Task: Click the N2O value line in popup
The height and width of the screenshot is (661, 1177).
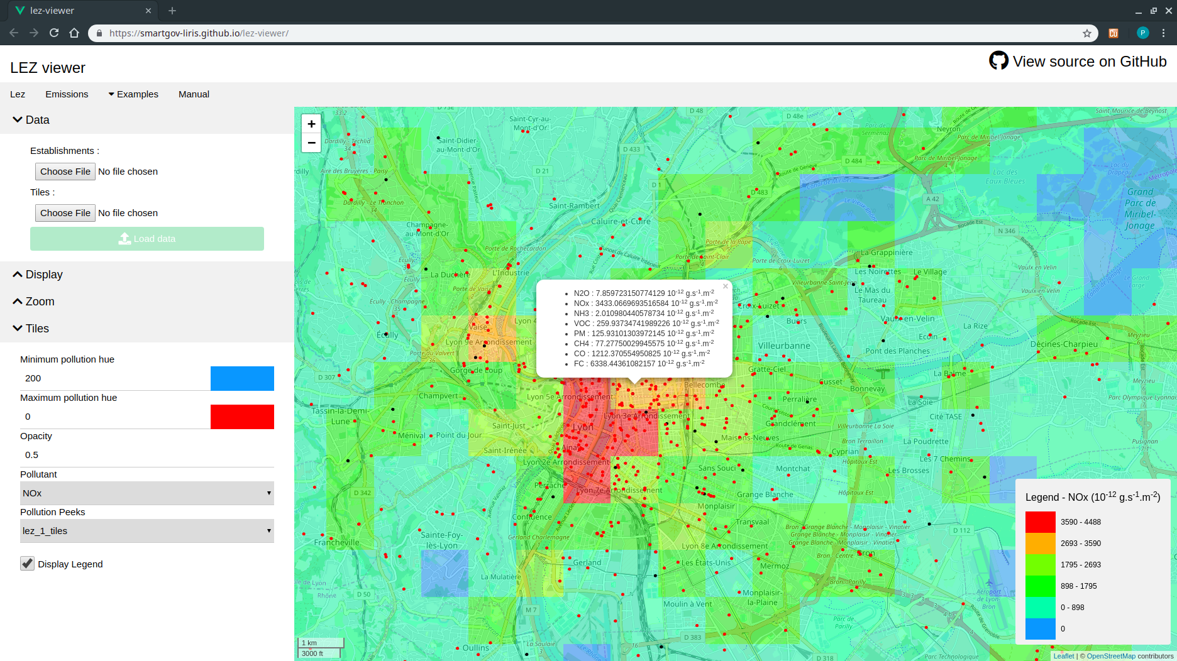Action: pos(644,293)
